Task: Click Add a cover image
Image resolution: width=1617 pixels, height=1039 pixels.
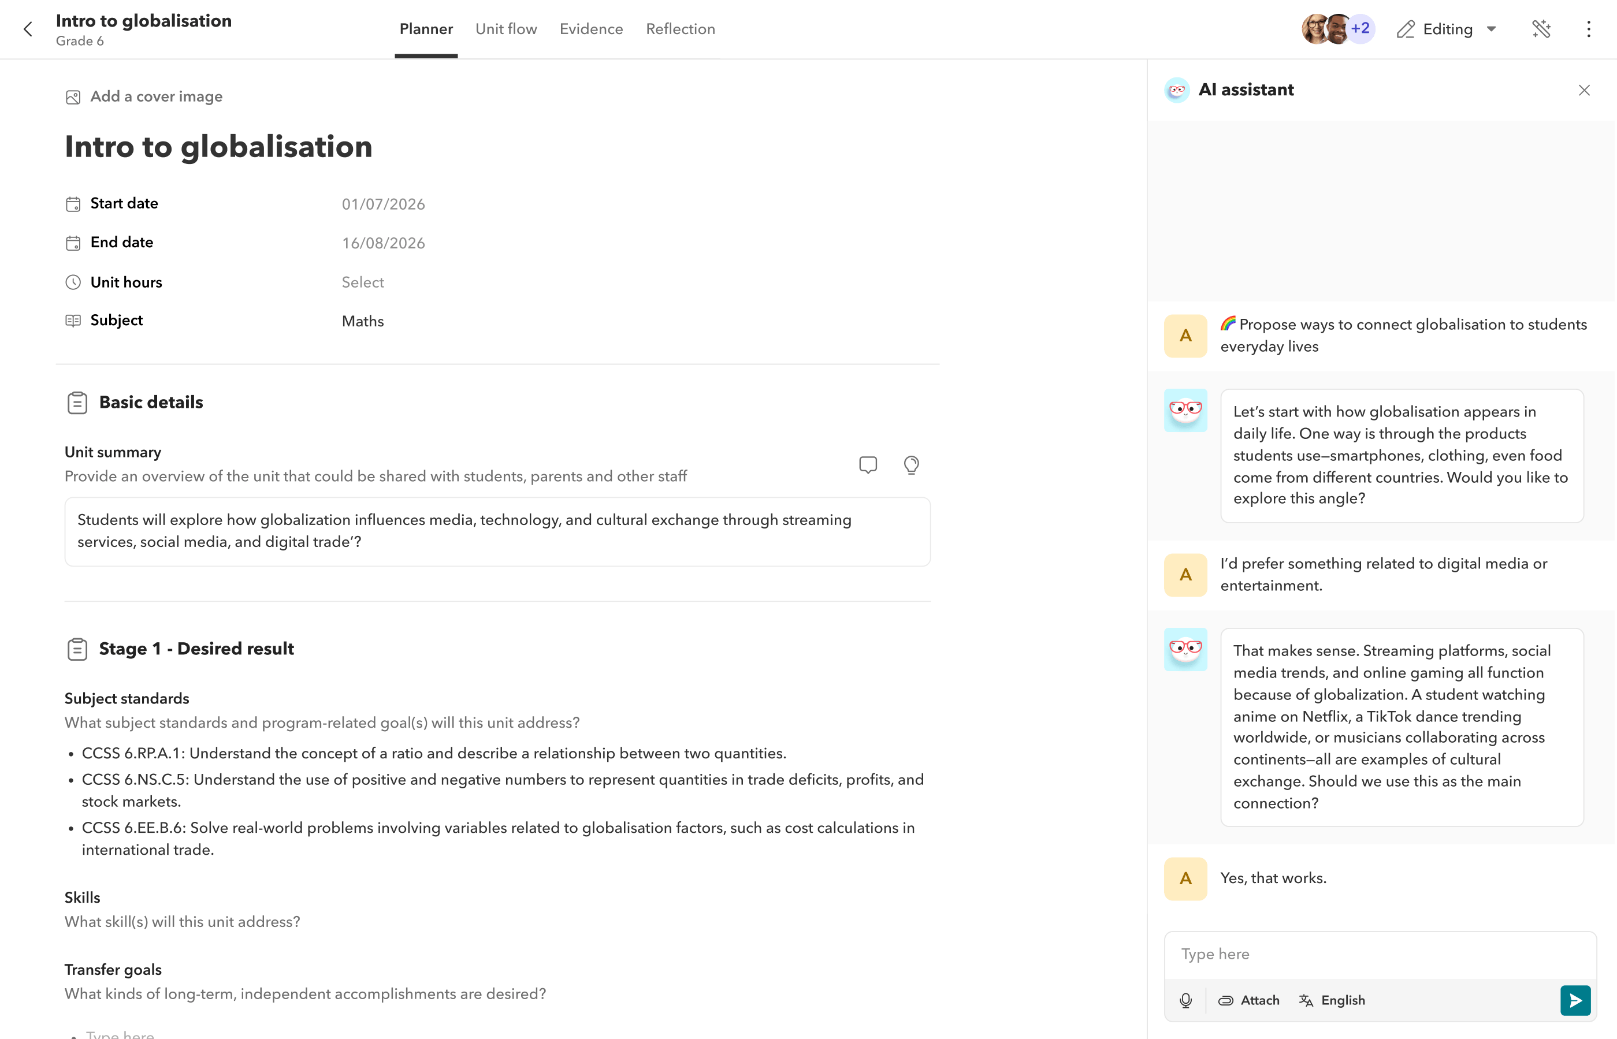Action: [x=144, y=96]
